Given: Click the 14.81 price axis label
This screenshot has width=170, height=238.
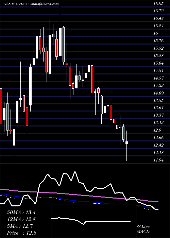Looking at the screenshot, I should pyautogui.click(x=159, y=71).
